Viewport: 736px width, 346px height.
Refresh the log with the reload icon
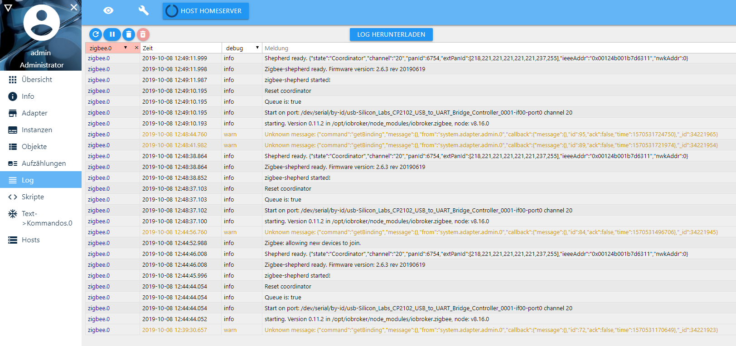[x=96, y=34]
